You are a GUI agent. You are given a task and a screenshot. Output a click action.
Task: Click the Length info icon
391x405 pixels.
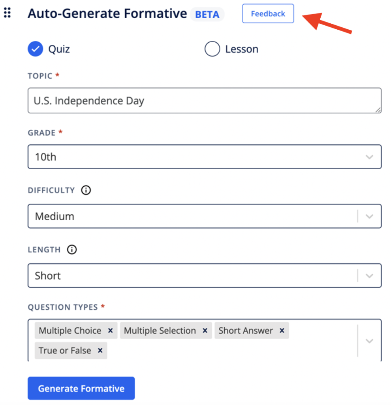[71, 250]
